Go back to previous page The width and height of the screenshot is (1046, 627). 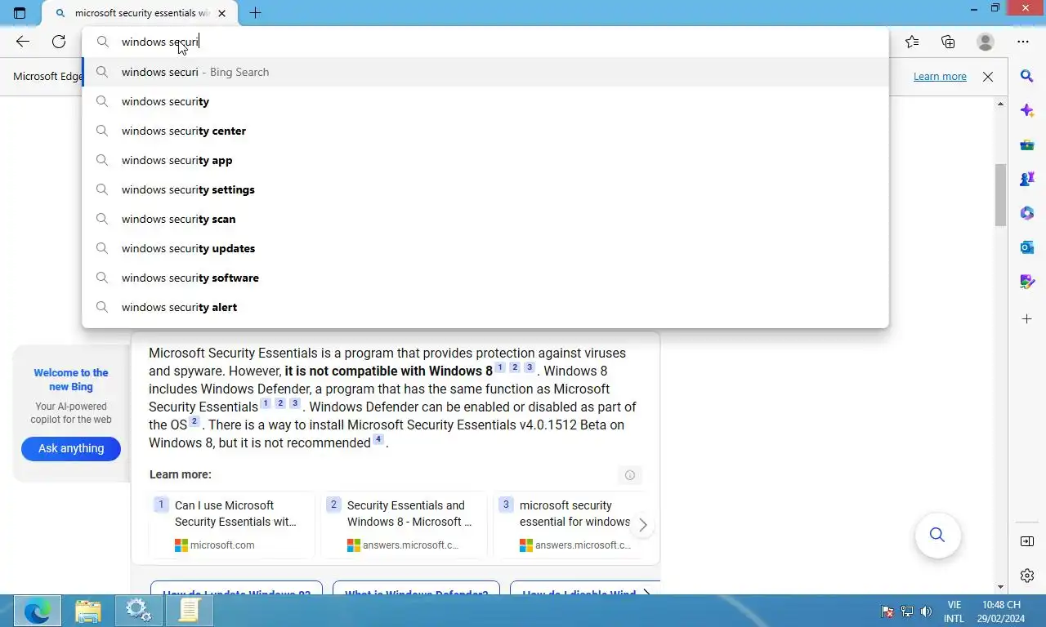[x=23, y=42]
